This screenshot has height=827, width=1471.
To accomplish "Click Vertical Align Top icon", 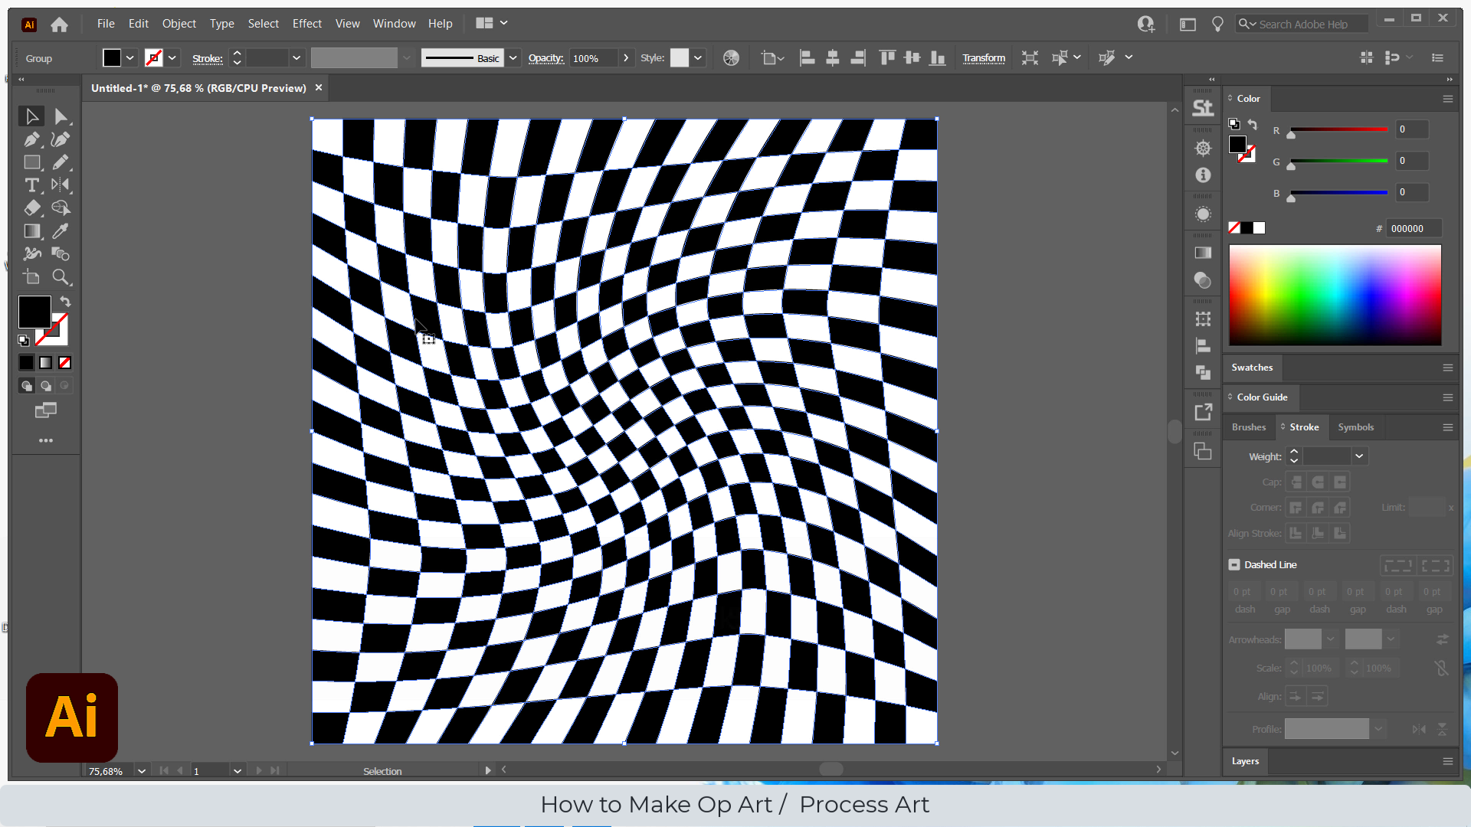I will click(x=887, y=58).
